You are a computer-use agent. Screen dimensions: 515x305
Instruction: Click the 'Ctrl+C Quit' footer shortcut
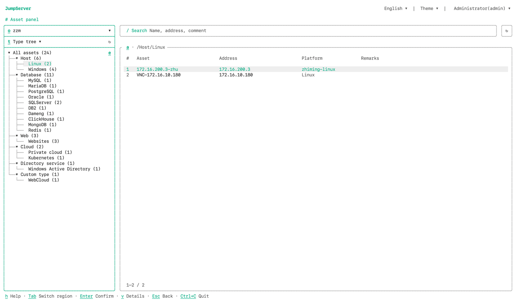click(195, 297)
